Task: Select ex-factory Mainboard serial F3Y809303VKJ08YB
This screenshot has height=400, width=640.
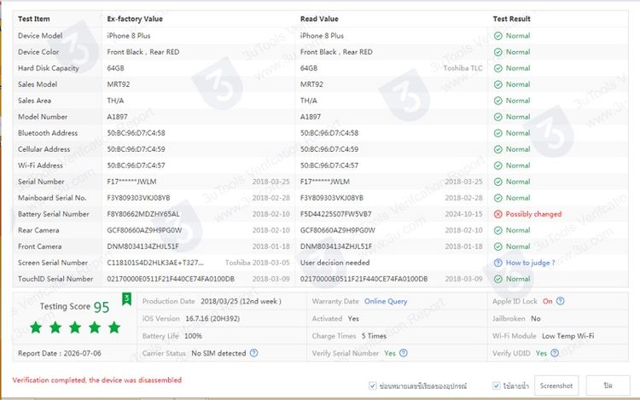Action: 138,198
